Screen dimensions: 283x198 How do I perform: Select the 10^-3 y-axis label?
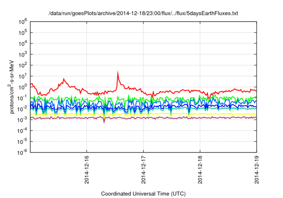pos(23,120)
